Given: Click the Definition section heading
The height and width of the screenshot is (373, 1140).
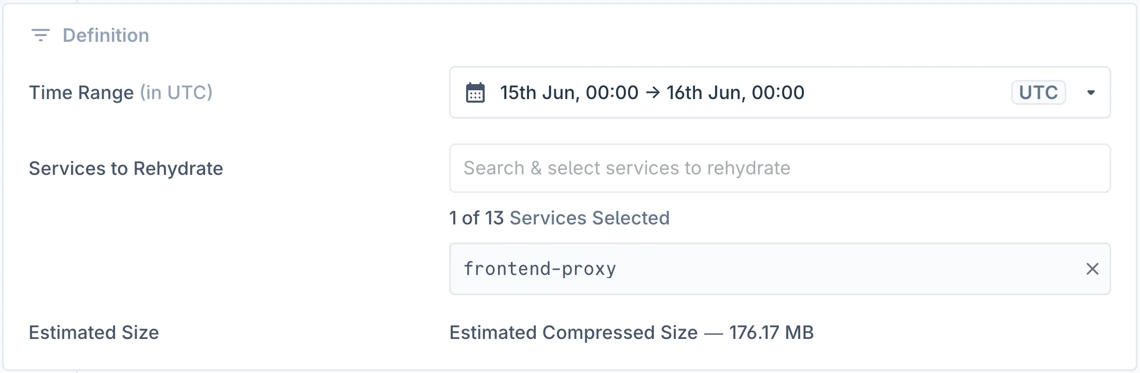Looking at the screenshot, I should click(x=106, y=35).
